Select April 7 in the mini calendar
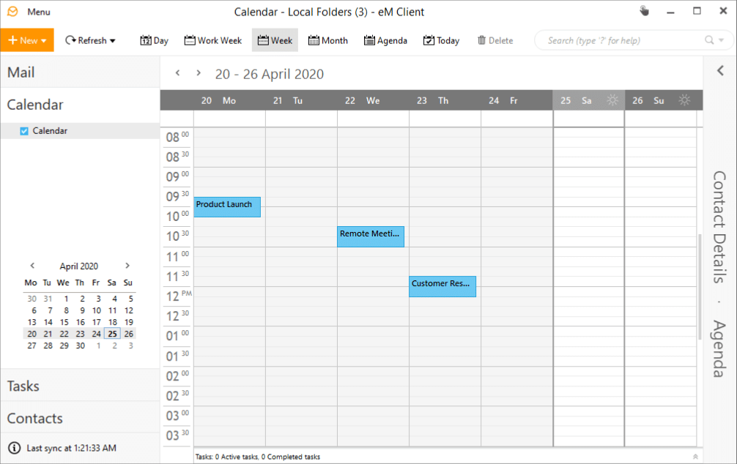Screen dimensions: 737x464 coord(50,310)
